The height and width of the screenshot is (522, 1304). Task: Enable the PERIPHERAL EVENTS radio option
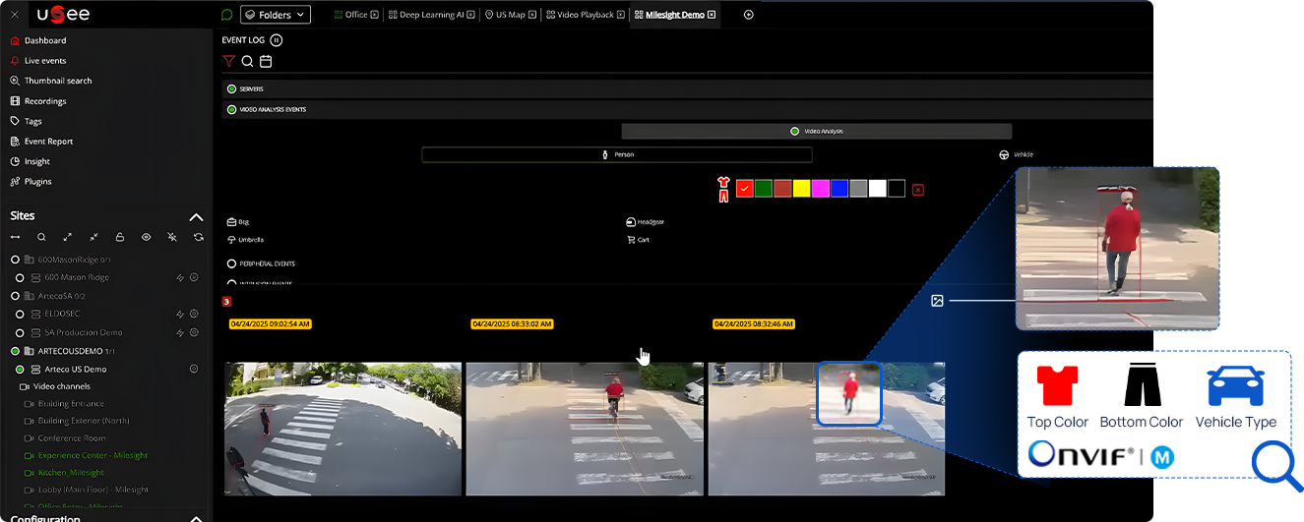232,263
